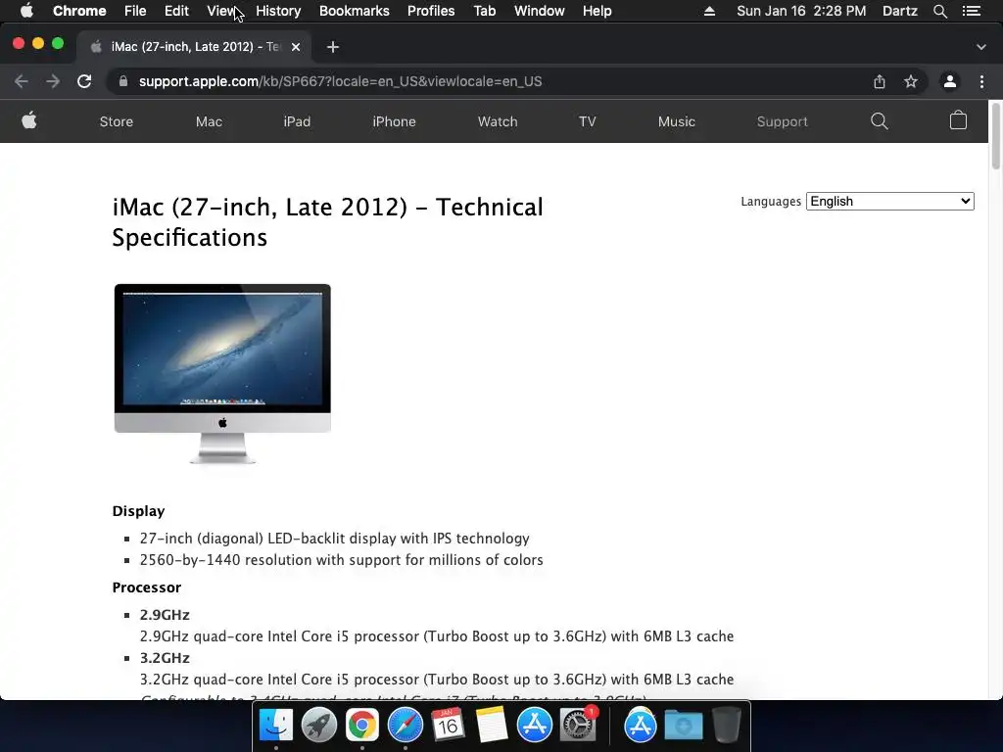Open the TV section
This screenshot has width=1003, height=752.
(x=588, y=121)
